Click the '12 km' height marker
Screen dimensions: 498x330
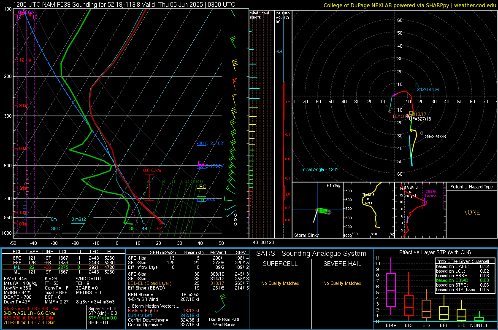tap(25, 60)
